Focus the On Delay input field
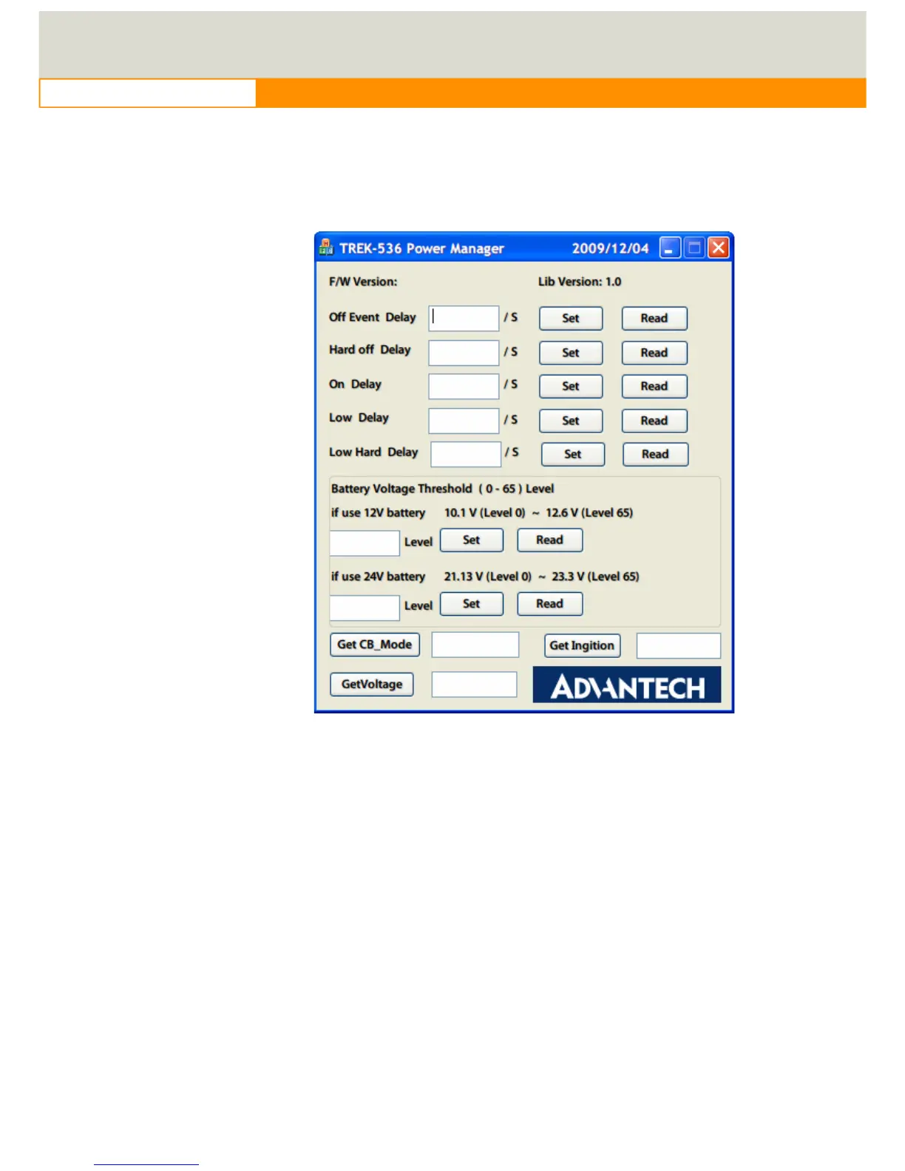 pyautogui.click(x=464, y=387)
